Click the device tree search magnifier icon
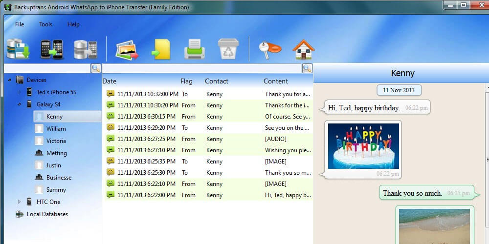This screenshot has width=489, height=244. coord(96,68)
